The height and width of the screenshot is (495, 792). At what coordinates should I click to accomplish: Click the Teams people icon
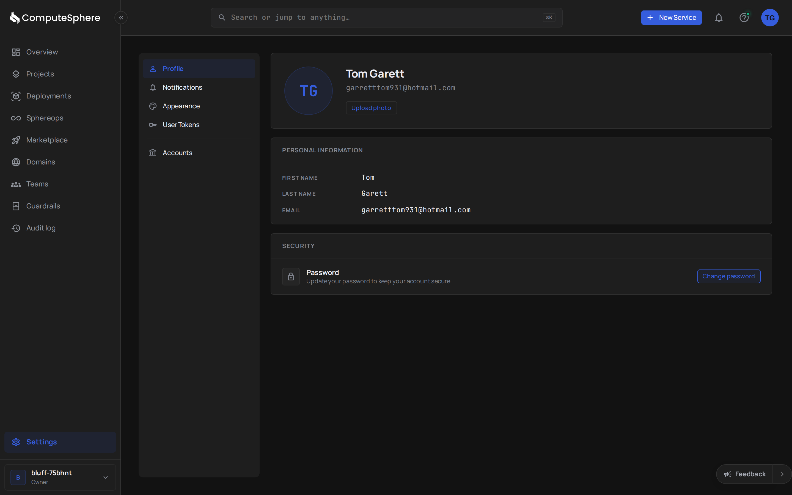pyautogui.click(x=16, y=184)
